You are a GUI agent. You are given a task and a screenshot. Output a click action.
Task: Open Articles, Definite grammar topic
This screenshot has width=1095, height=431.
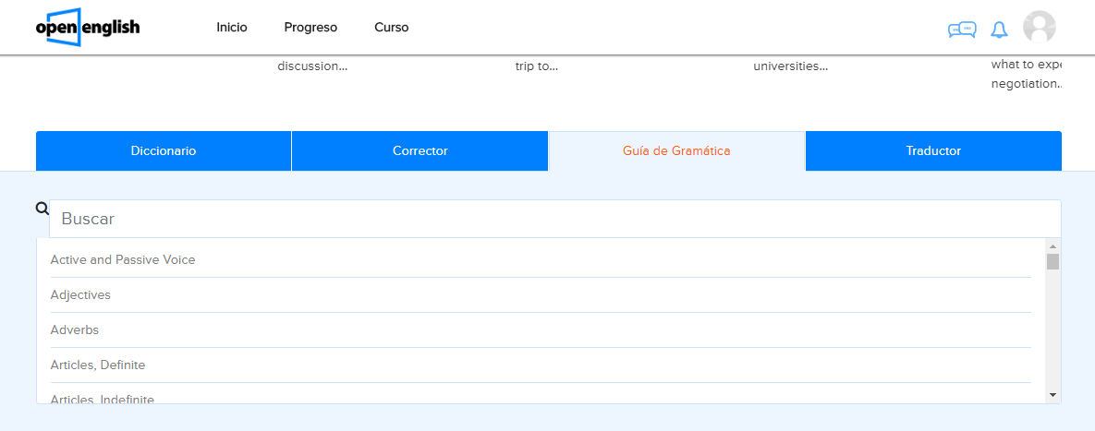[98, 365]
